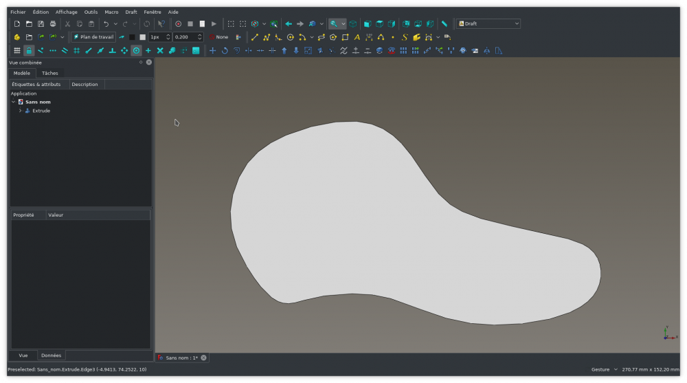Save the document with the floppy icon
The image size is (687, 383).
41,23
